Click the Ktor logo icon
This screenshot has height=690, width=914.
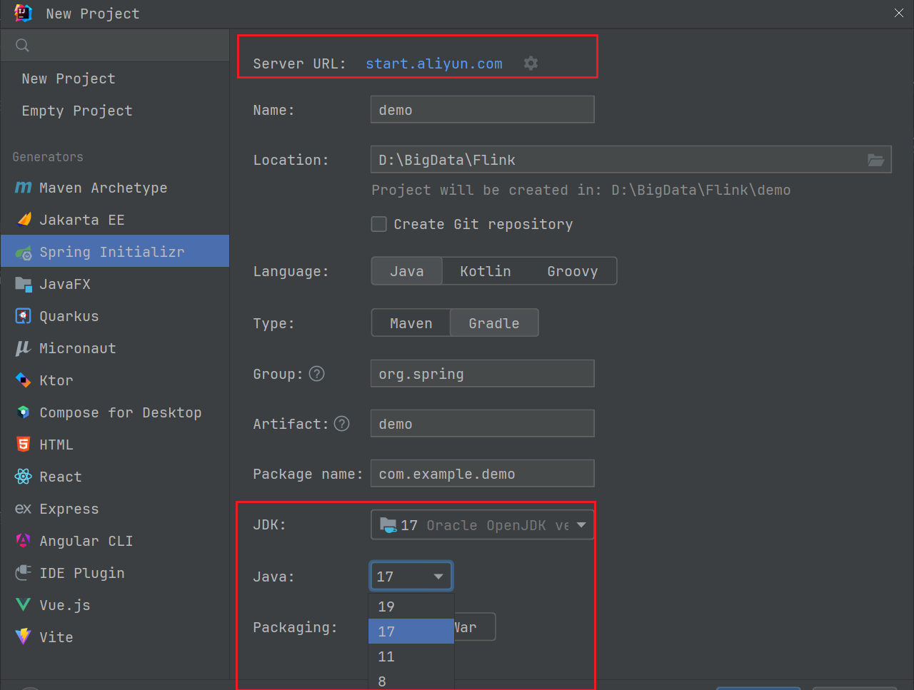24,380
